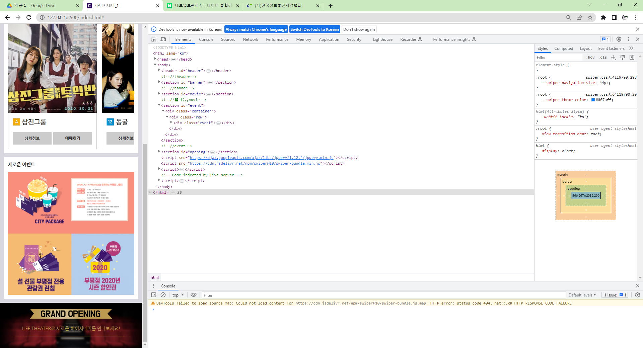Expand the section id="movie" node
Viewport: 643px width, 348px height.
[x=159, y=94]
